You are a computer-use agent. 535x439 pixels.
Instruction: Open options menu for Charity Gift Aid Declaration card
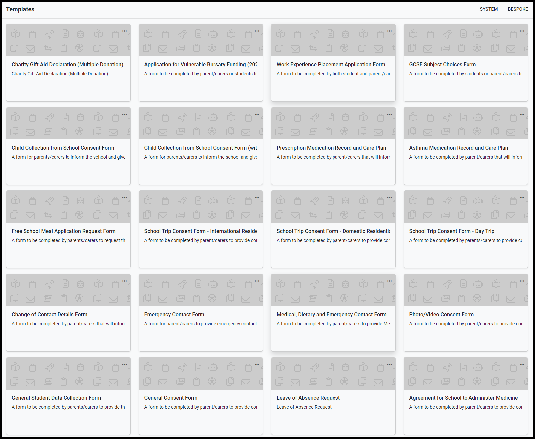(x=124, y=31)
